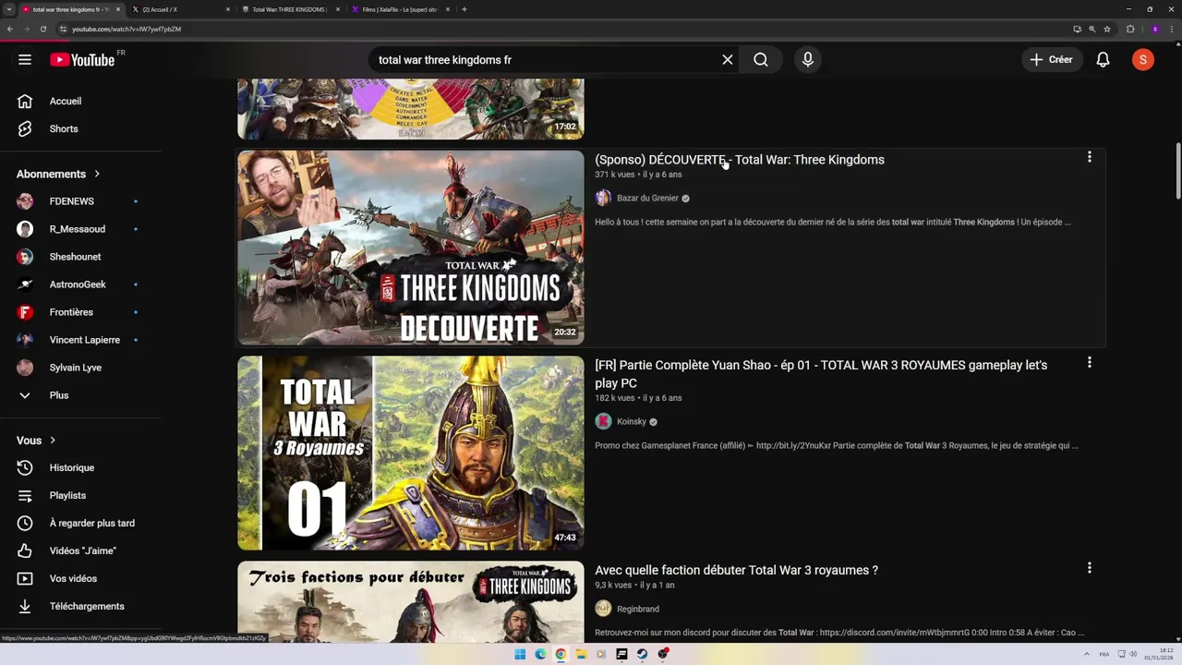The width and height of the screenshot is (1182, 665).
Task: Click the Reginbrand channel avatar
Action: click(x=603, y=608)
